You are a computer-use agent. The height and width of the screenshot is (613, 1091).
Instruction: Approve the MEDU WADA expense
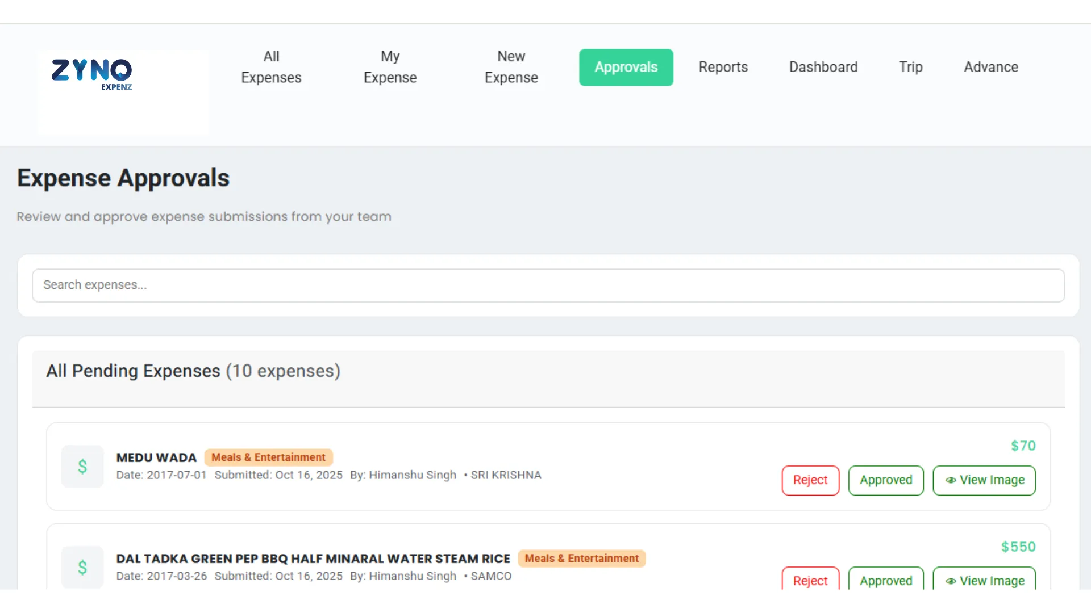[886, 480]
